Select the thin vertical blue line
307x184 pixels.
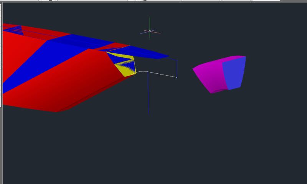pos(149,93)
